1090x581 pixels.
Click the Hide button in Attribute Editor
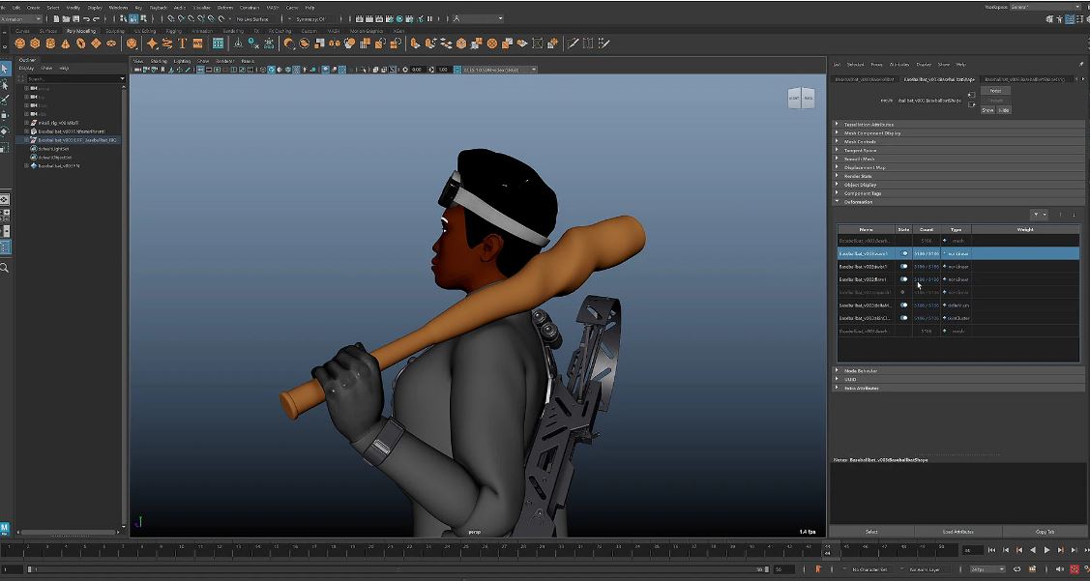[1004, 110]
